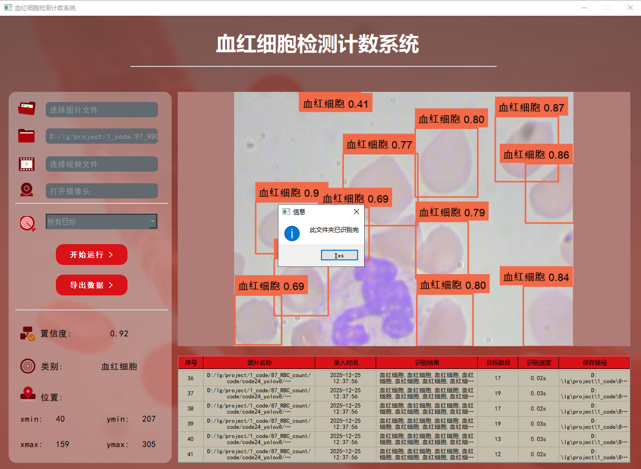641x469 pixels.
Task: Click the 识别结果 column header
Action: 427,362
